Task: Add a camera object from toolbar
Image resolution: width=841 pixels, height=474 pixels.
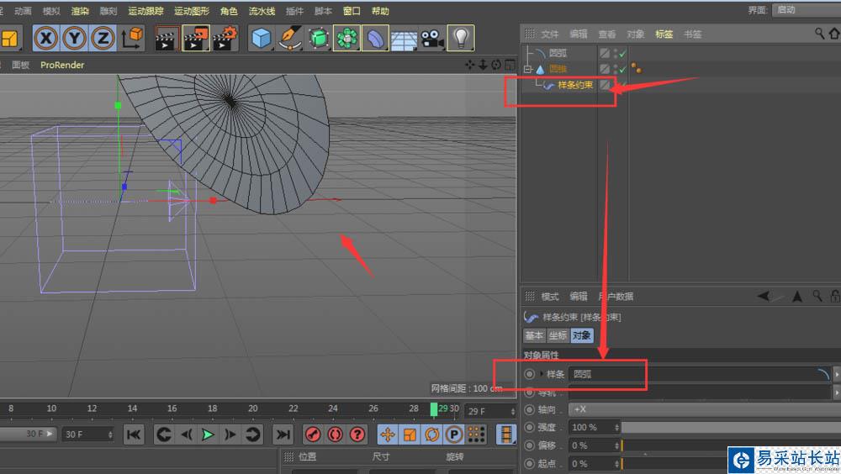Action: click(432, 38)
